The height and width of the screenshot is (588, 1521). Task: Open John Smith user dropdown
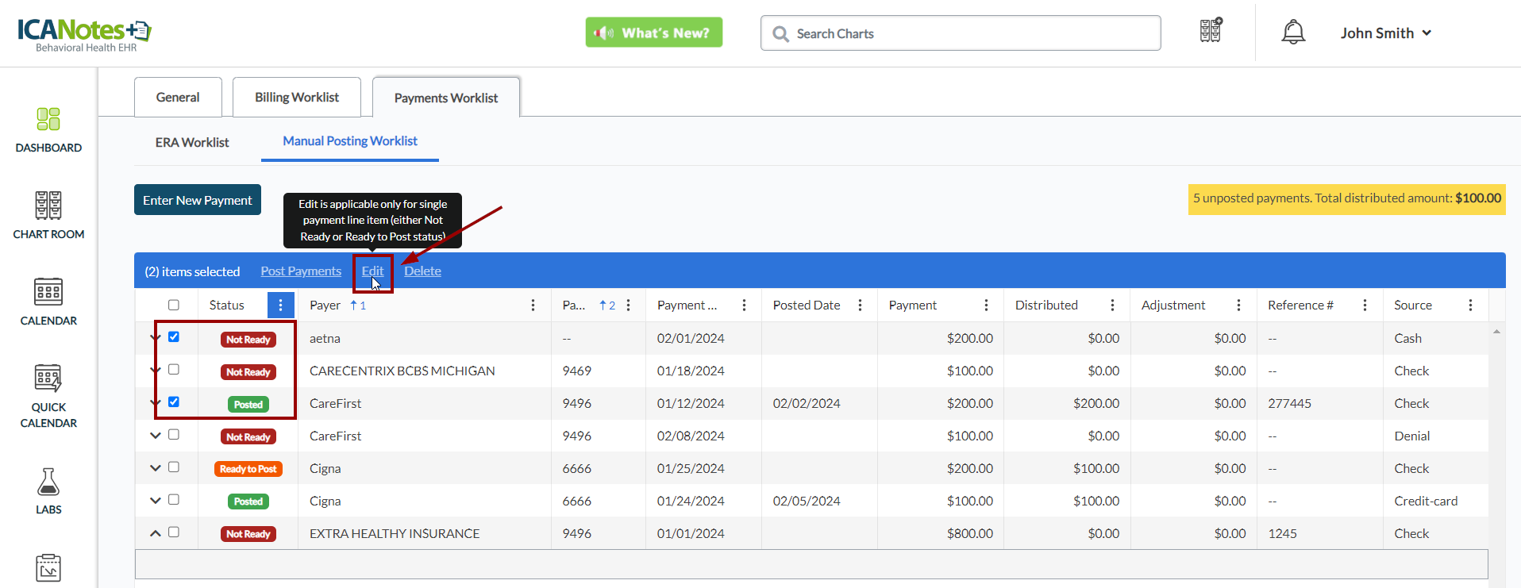1385,33
